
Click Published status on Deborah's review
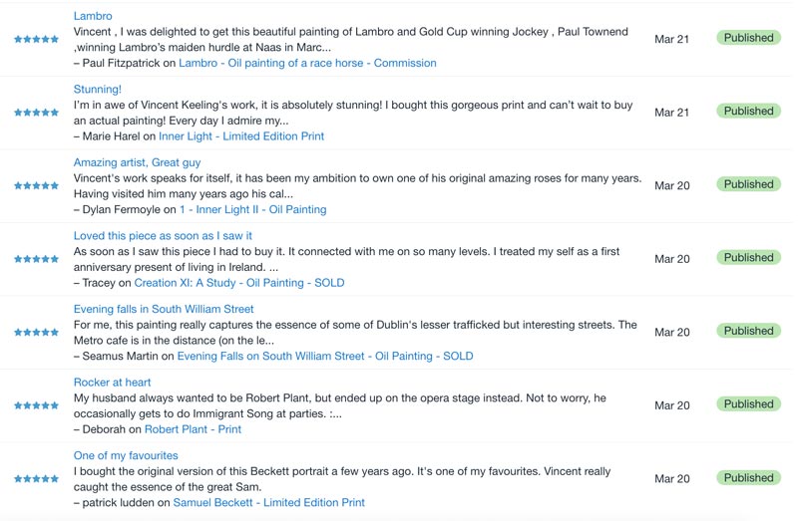point(748,404)
